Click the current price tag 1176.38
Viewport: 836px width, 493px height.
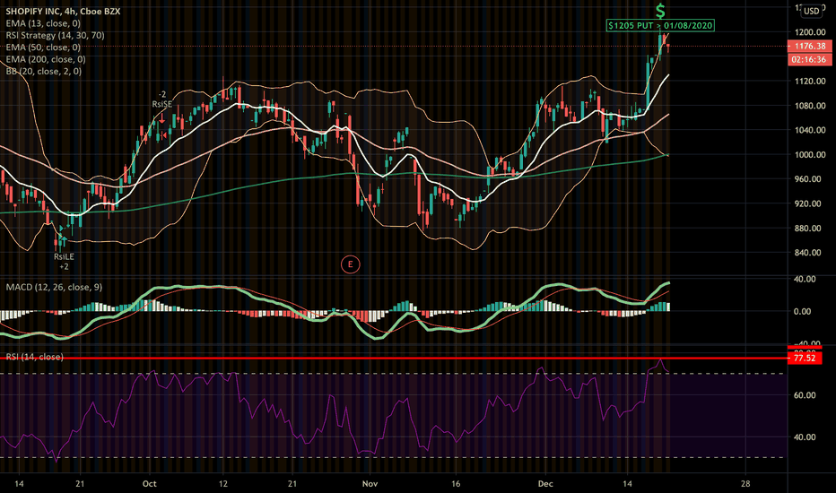pos(809,47)
